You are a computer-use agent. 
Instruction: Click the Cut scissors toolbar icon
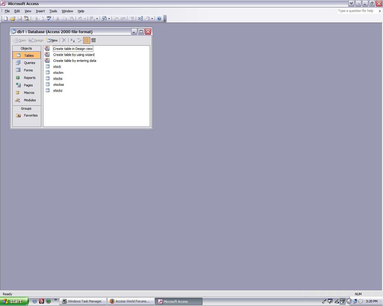(x=57, y=19)
